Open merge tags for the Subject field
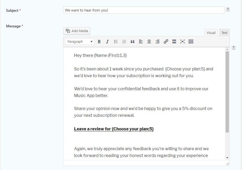The height and width of the screenshot is (170, 242). point(228,9)
